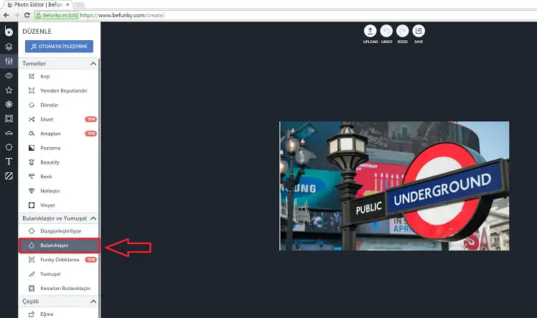The height and width of the screenshot is (318, 537).
Task: Click the browser back arrow
Action: click(6, 15)
